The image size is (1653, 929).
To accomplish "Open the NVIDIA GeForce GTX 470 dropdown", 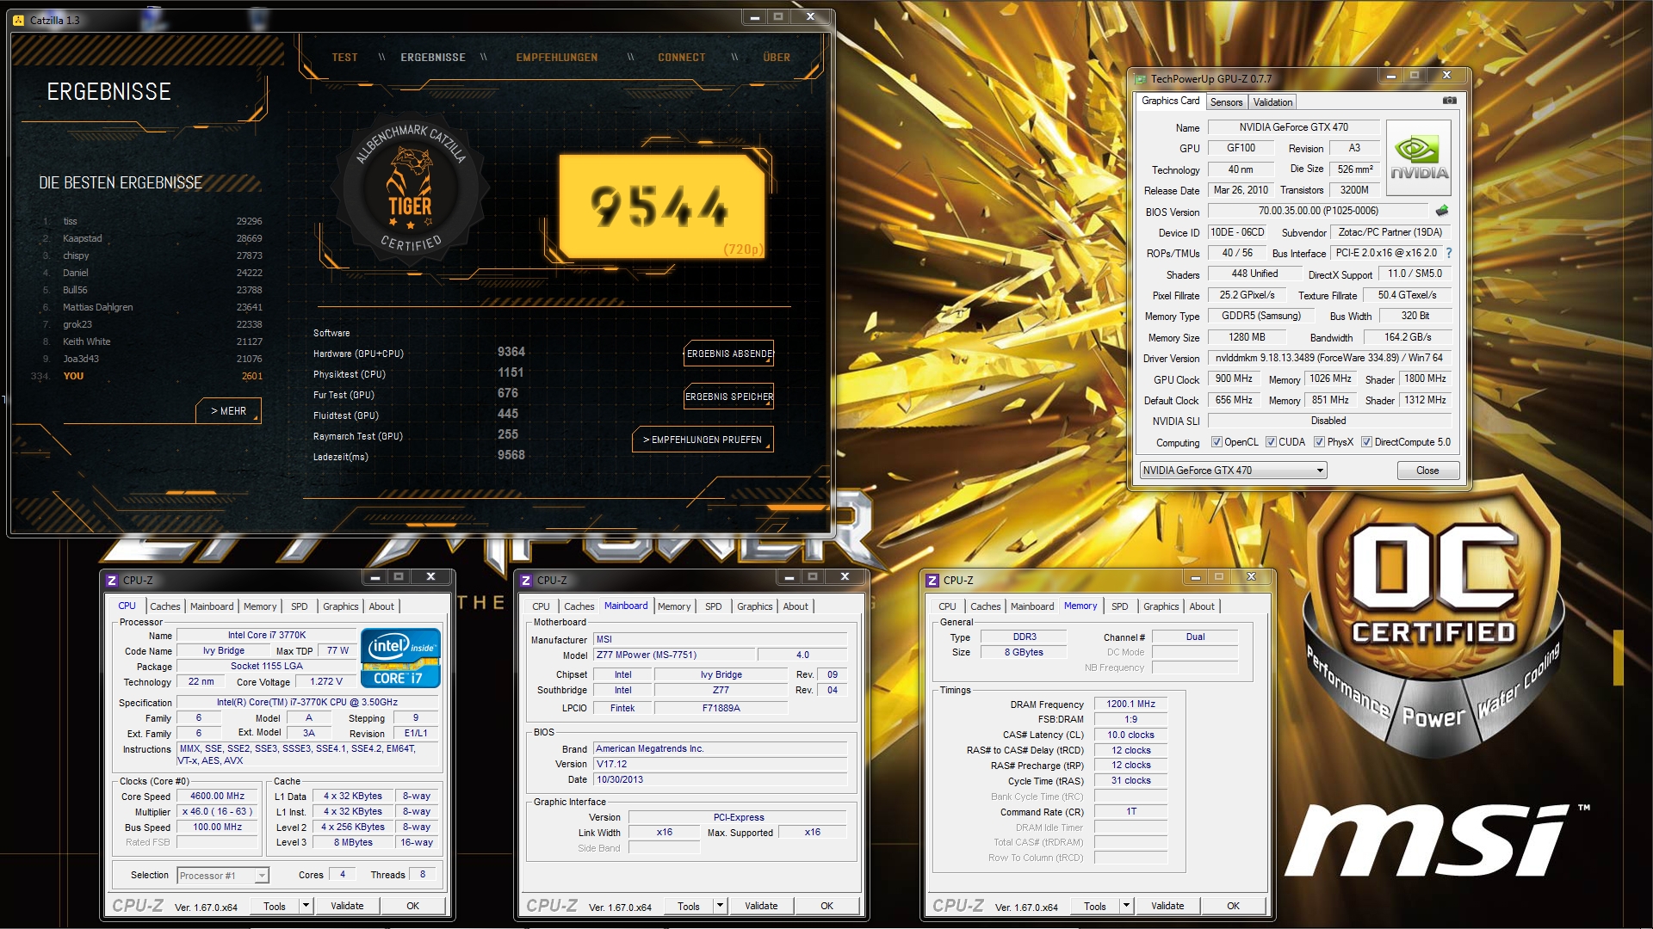I will point(1233,471).
